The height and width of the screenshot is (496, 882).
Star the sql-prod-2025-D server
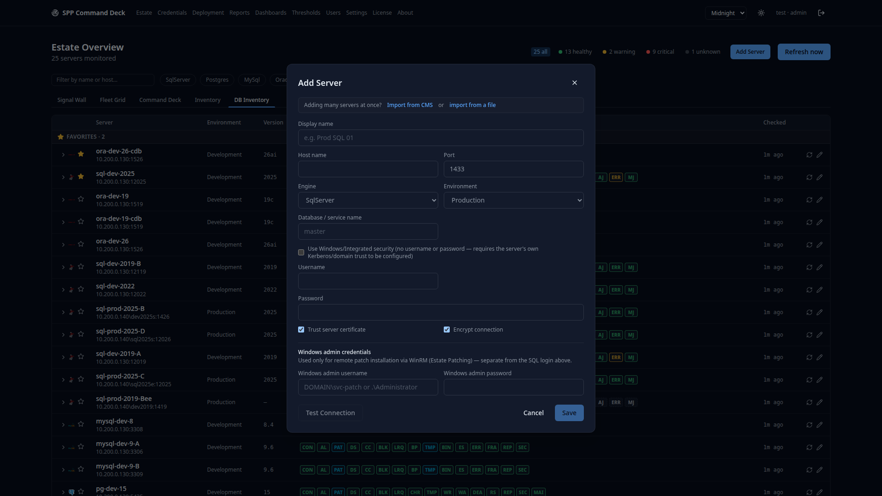(x=81, y=334)
